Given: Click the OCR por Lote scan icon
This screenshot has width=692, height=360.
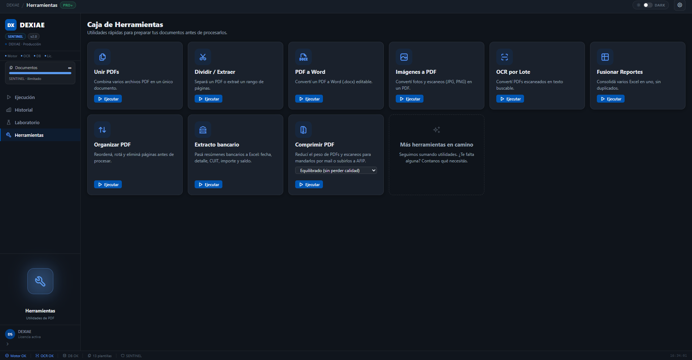Looking at the screenshot, I should click(505, 57).
